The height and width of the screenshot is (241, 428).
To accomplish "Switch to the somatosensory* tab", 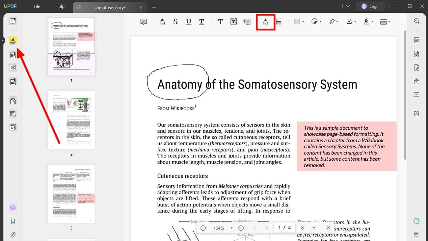I will click(x=110, y=7).
